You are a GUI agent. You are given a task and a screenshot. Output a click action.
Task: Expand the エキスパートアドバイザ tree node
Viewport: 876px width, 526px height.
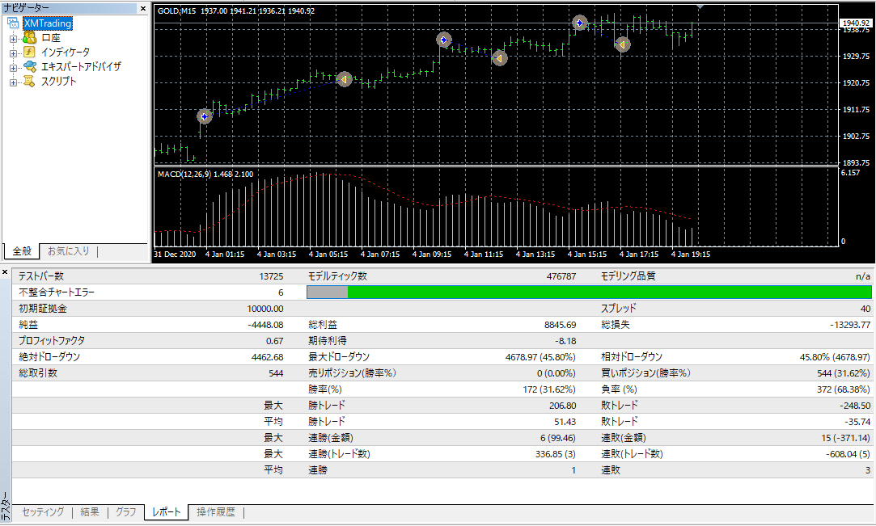[13, 68]
